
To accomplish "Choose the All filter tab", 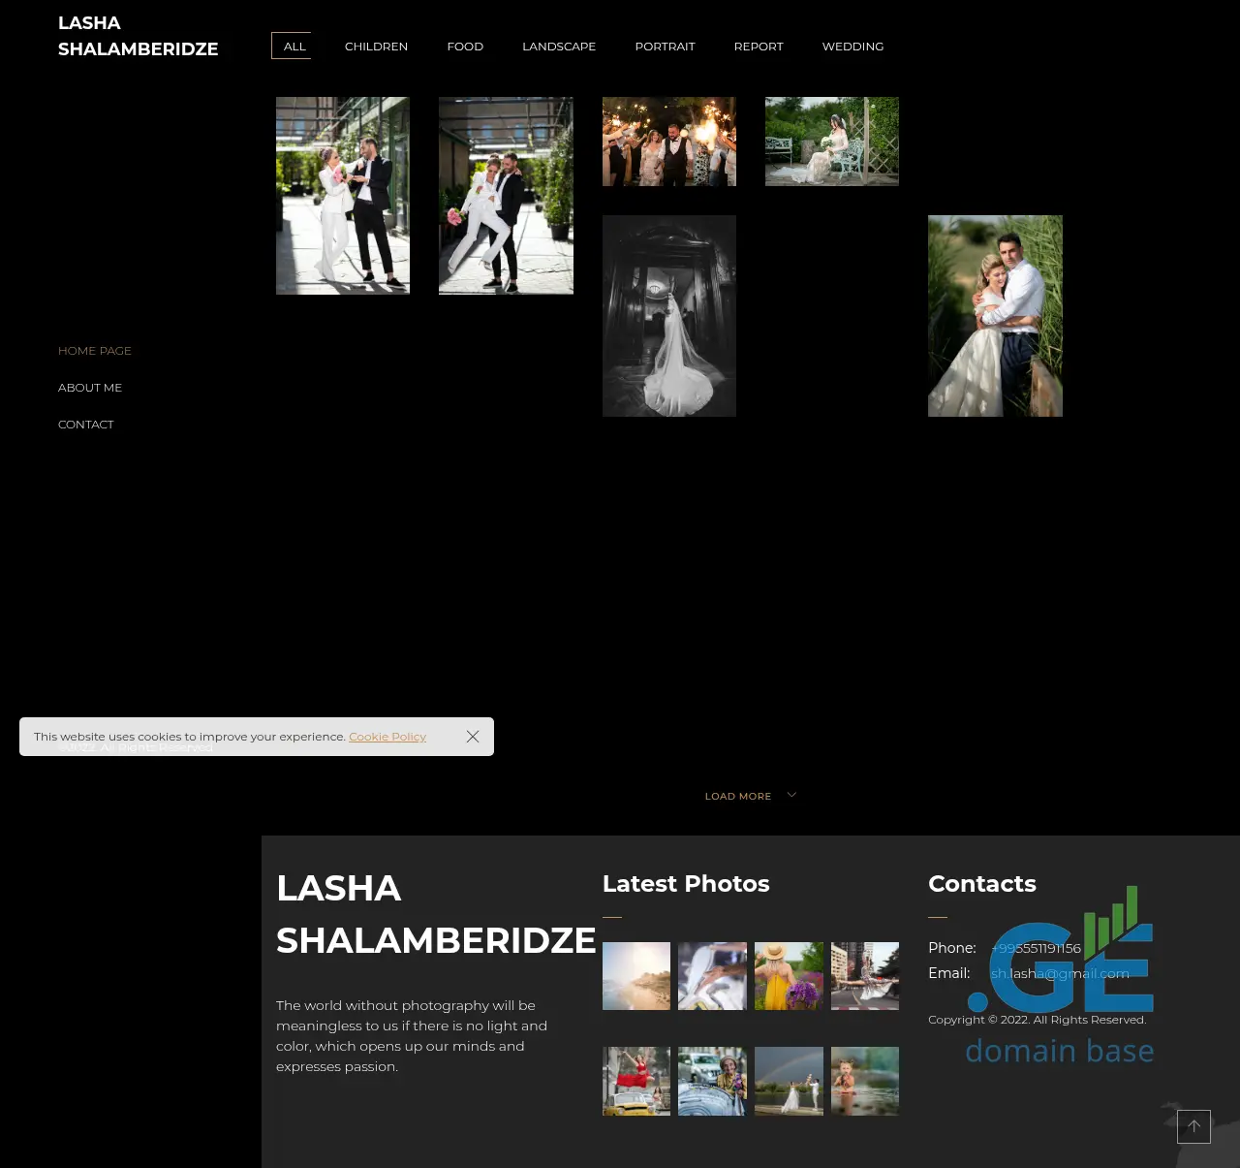I will [294, 47].
